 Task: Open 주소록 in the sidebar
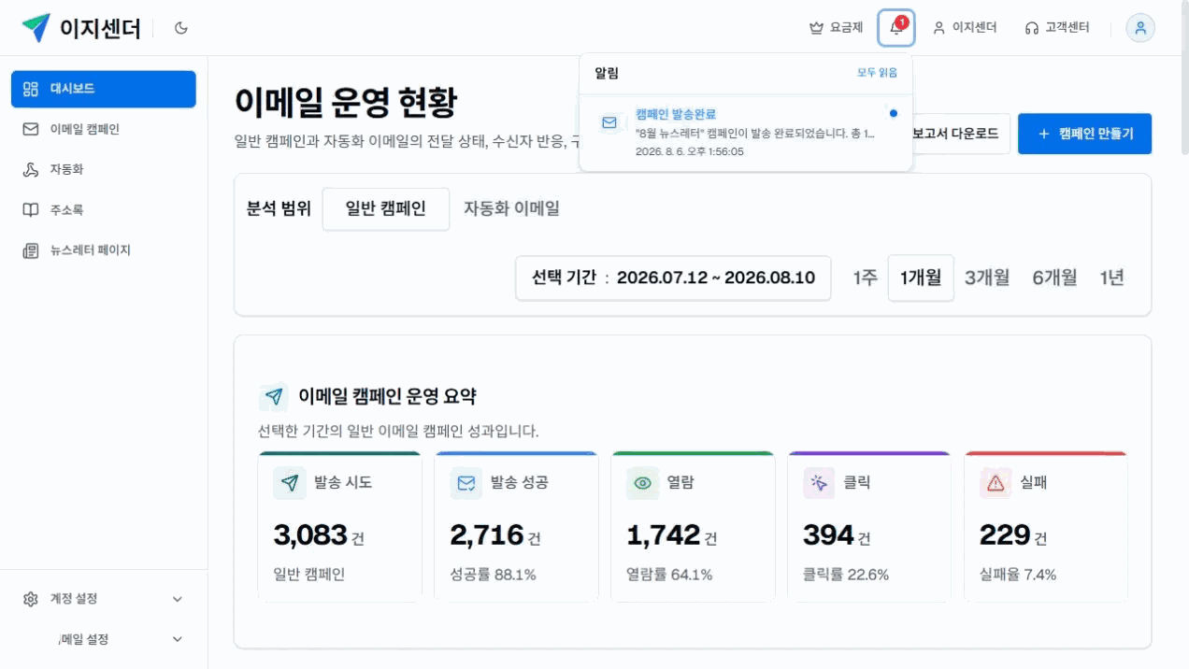pos(104,209)
